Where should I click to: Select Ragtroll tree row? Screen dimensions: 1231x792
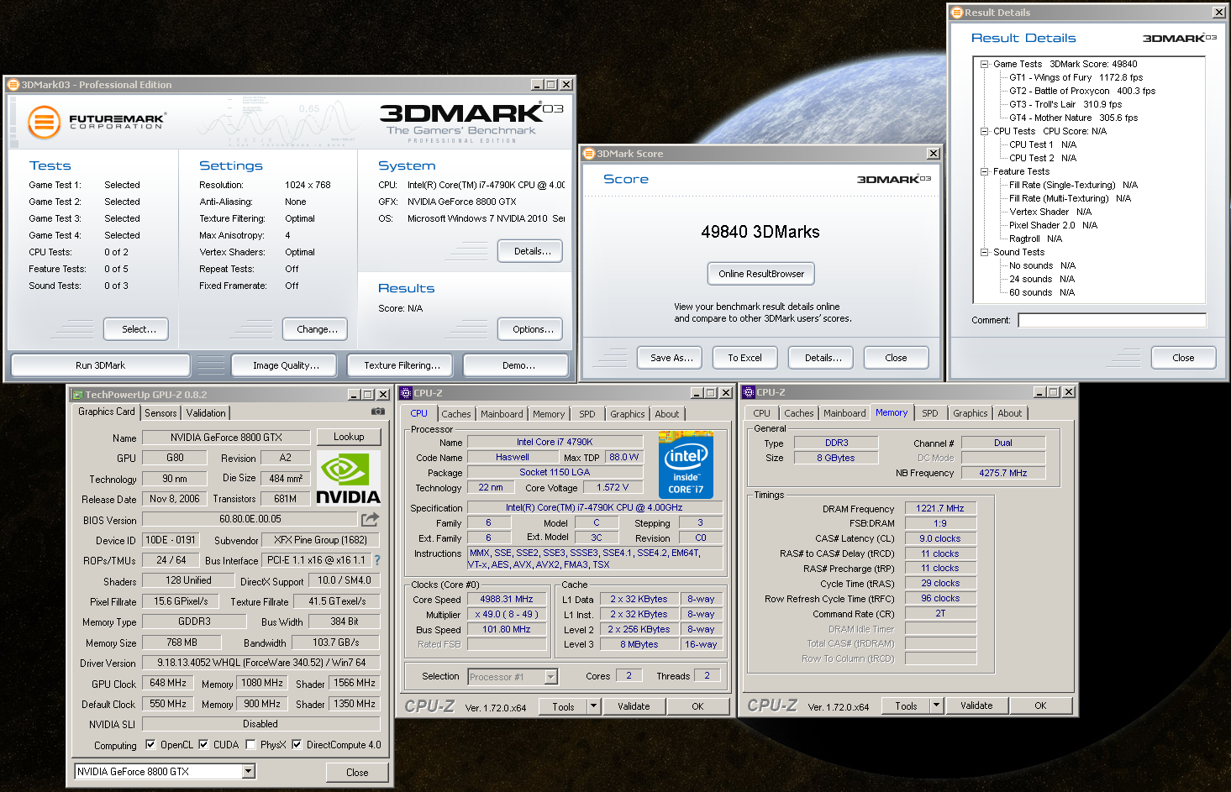click(1035, 239)
